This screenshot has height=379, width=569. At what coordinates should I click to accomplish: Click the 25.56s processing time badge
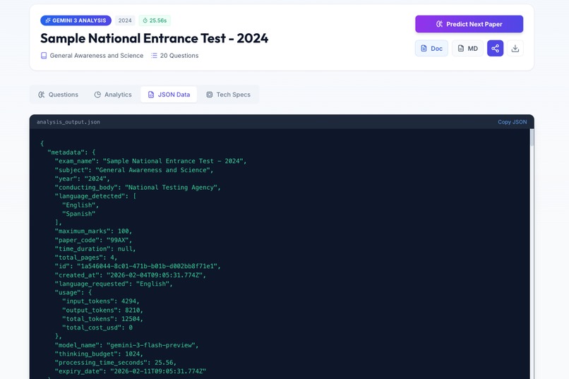coord(155,20)
